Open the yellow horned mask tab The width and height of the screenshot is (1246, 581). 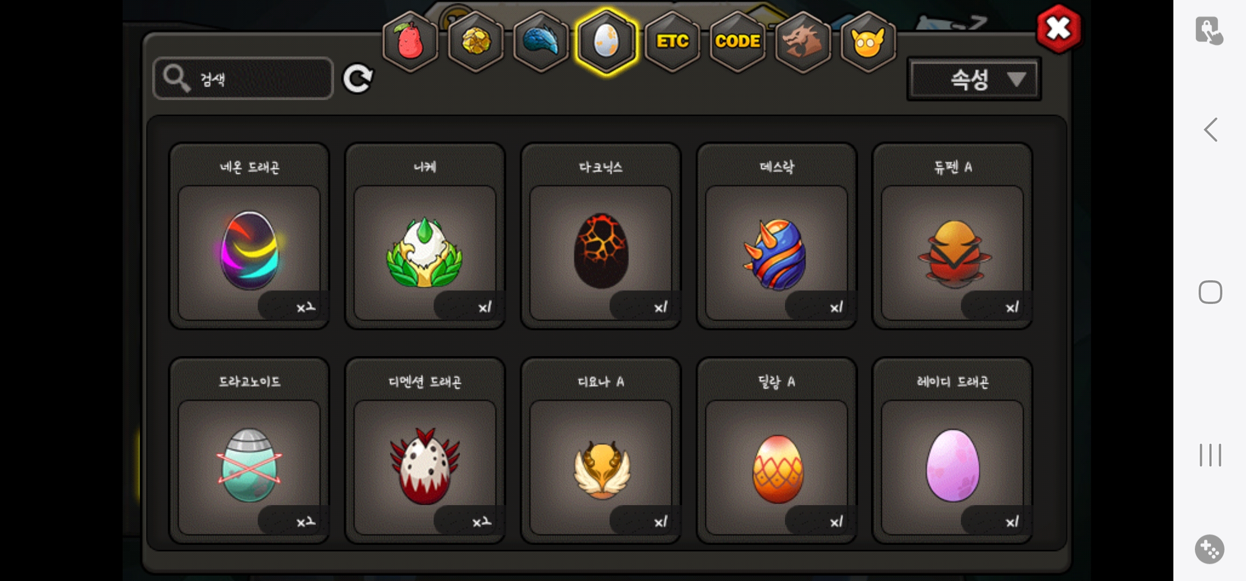(x=868, y=42)
